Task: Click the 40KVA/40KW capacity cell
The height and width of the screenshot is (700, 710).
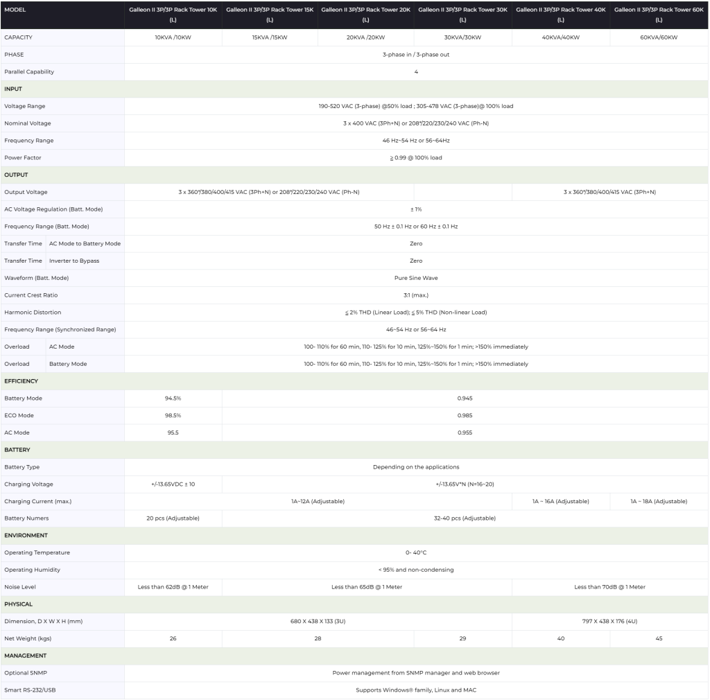Action: [x=561, y=37]
